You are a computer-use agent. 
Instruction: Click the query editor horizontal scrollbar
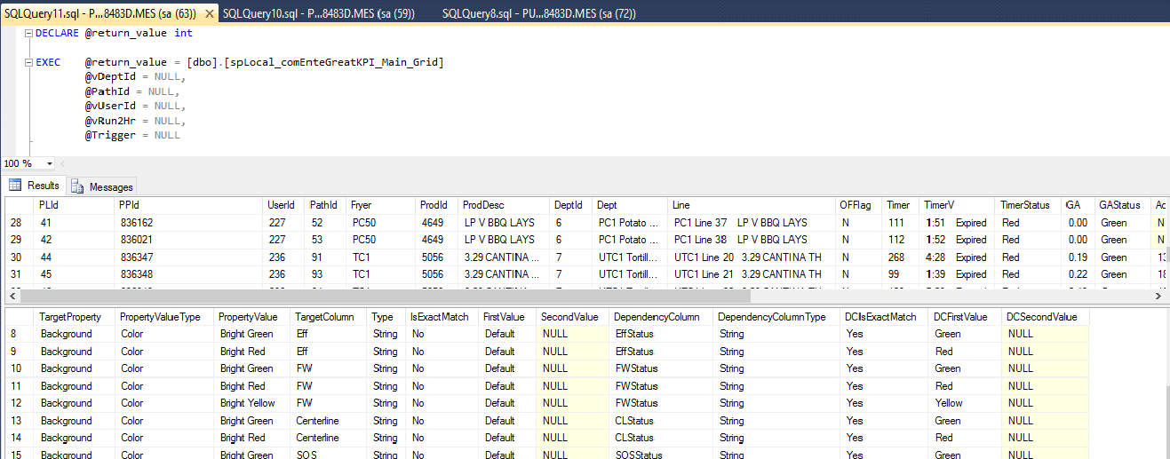click(x=613, y=163)
